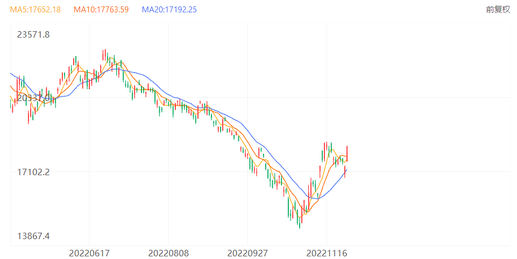Click the 17102.2 price axis label
Image resolution: width=517 pixels, height=259 pixels.
[x=33, y=171]
